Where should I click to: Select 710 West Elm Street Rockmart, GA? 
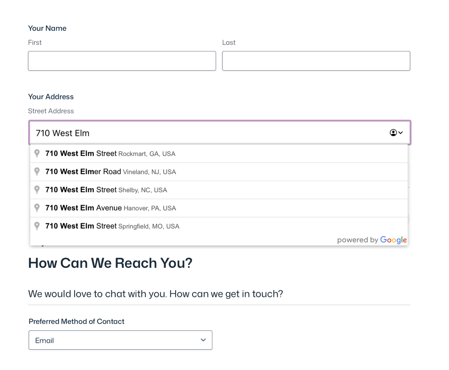pos(110,154)
